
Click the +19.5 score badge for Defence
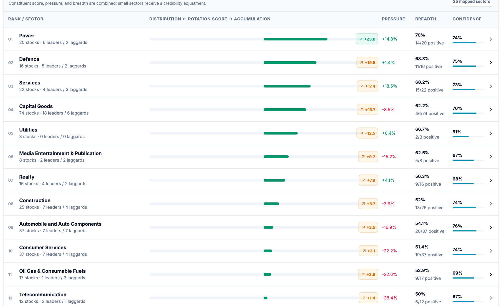(367, 63)
